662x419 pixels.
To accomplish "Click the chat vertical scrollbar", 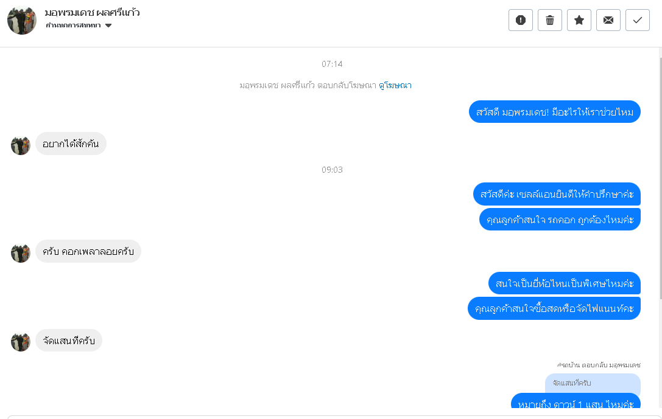I will [x=660, y=177].
